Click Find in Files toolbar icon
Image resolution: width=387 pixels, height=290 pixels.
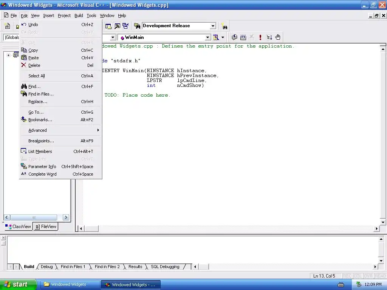pos(137,26)
